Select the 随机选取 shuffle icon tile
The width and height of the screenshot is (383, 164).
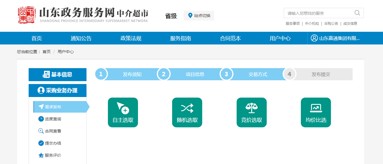click(x=187, y=112)
